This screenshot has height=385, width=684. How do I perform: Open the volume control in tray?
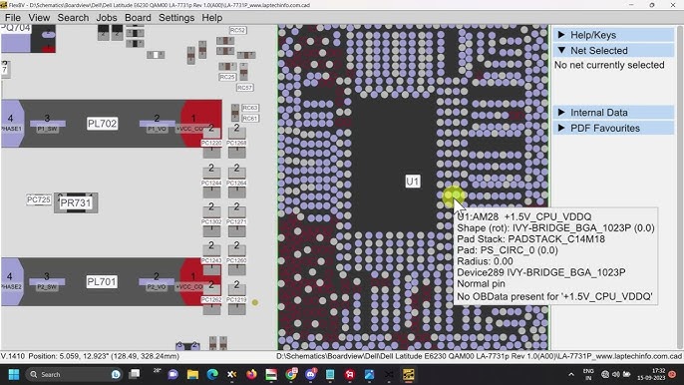(x=616, y=374)
